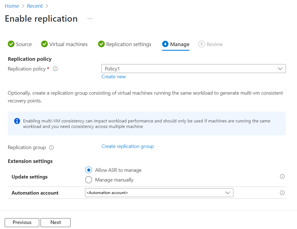Select Allow ASR to manage option
The image size is (297, 229).
(89, 170)
